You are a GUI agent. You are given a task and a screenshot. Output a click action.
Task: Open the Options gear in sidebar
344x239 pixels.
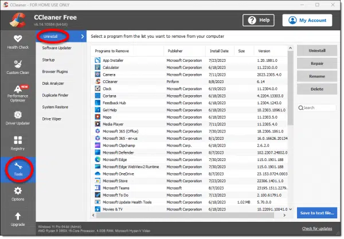(17, 193)
